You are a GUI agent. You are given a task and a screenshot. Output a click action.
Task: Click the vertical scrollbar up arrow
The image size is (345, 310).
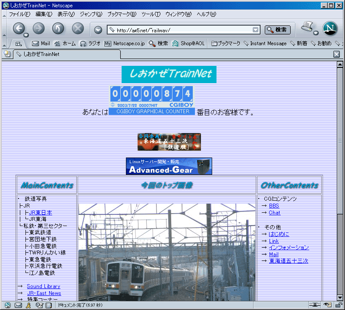click(340, 65)
